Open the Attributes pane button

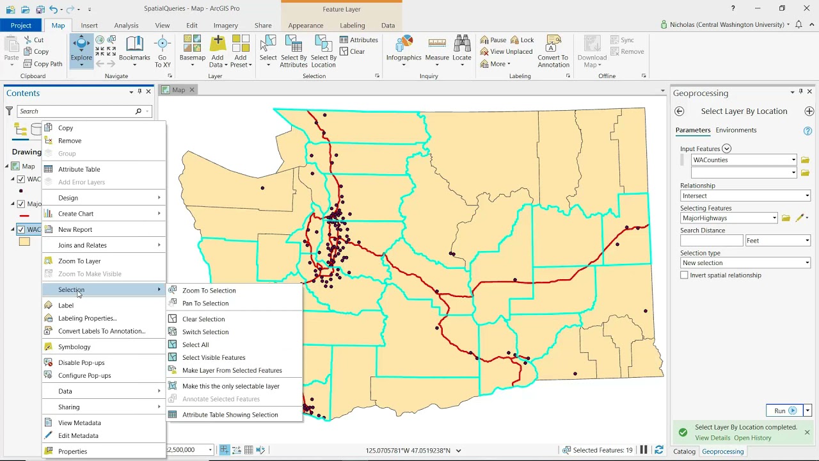tap(358, 40)
